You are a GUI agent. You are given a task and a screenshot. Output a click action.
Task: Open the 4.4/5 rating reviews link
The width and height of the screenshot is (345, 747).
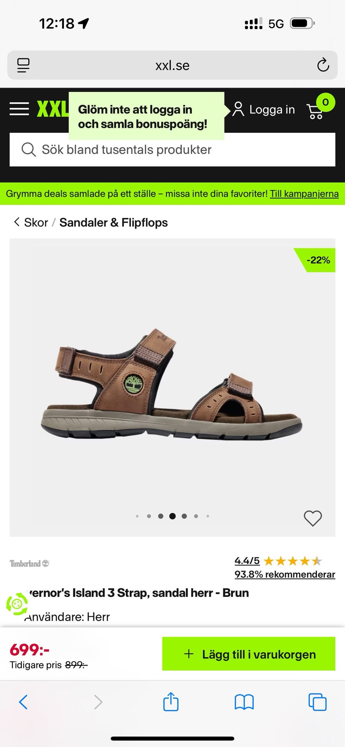click(x=247, y=561)
